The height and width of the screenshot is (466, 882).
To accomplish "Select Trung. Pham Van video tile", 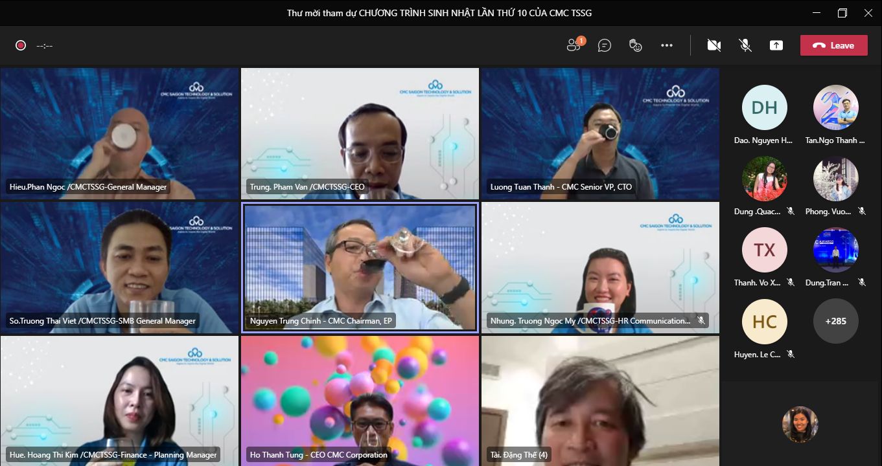I will [360, 134].
